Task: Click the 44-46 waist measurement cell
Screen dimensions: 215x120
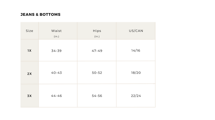Action: point(56,96)
